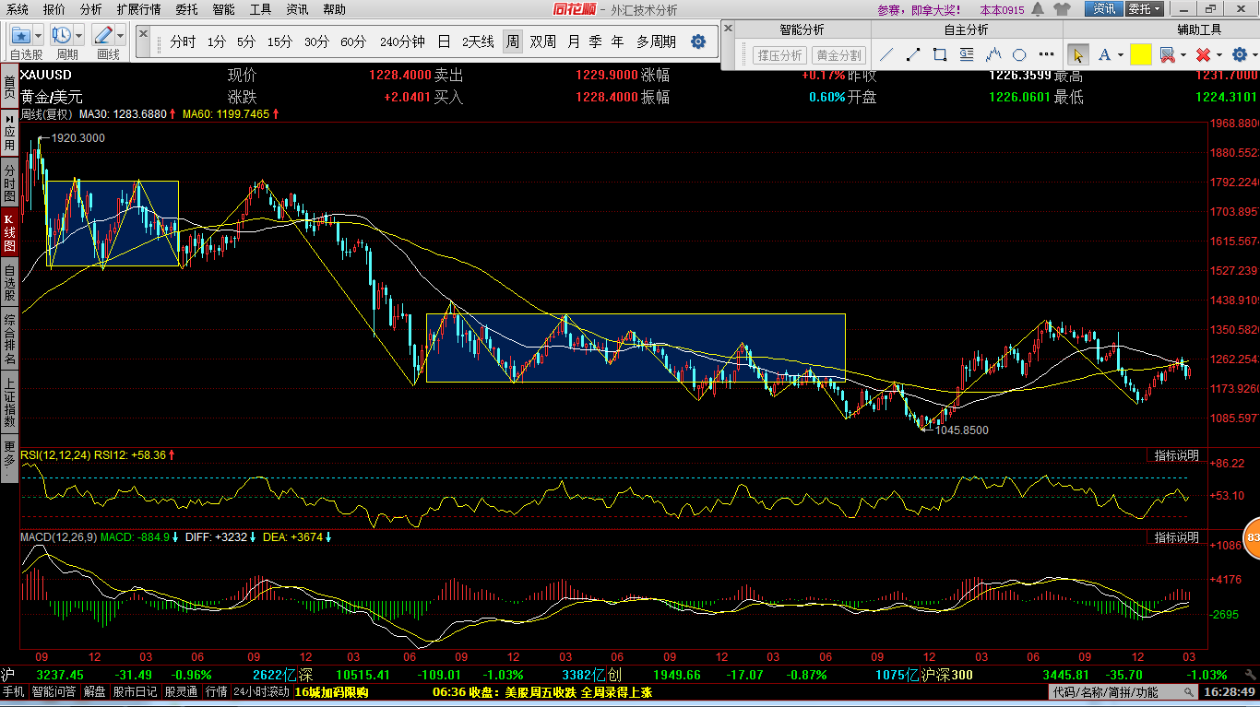This screenshot has width=1260, height=707.
Task: Click the orange round badge at right edge
Action: click(1252, 538)
